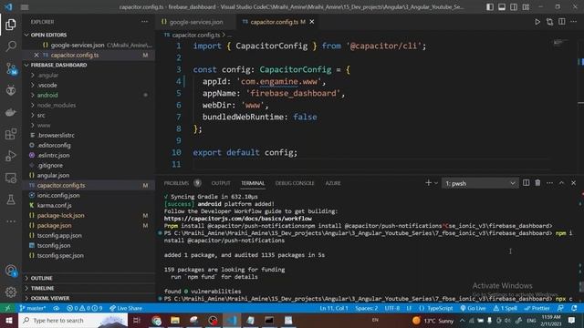Open Explorer views and more actions
This screenshot has height=328, width=584.
[144, 22]
